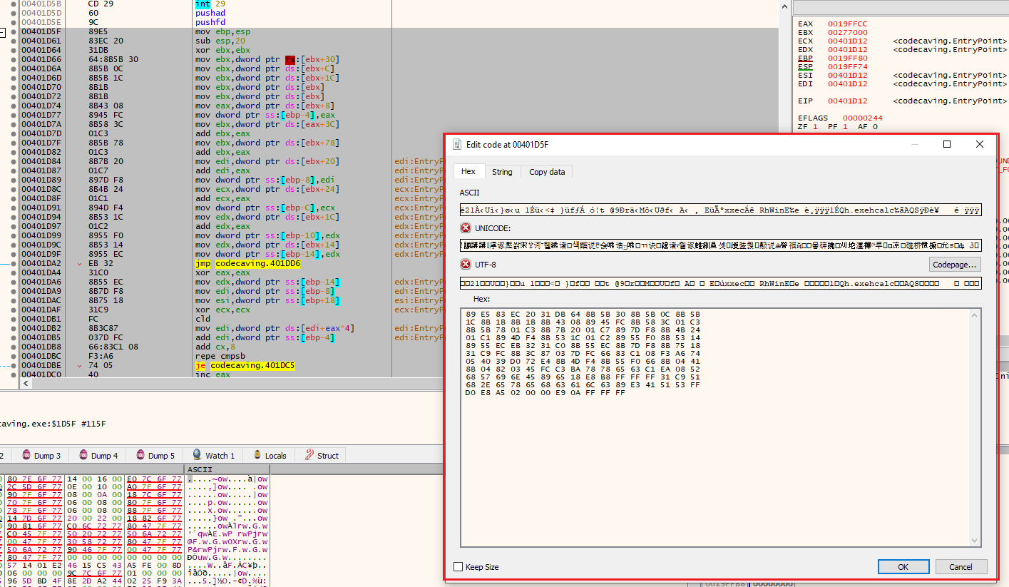
Task: Cancel the Edit code dialog
Action: coord(961,567)
